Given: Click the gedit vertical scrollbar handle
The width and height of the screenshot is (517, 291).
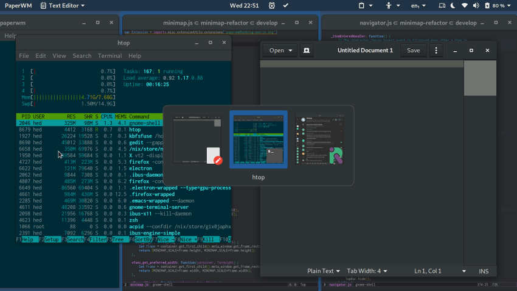Looking at the screenshot, I should [x=480, y=79].
